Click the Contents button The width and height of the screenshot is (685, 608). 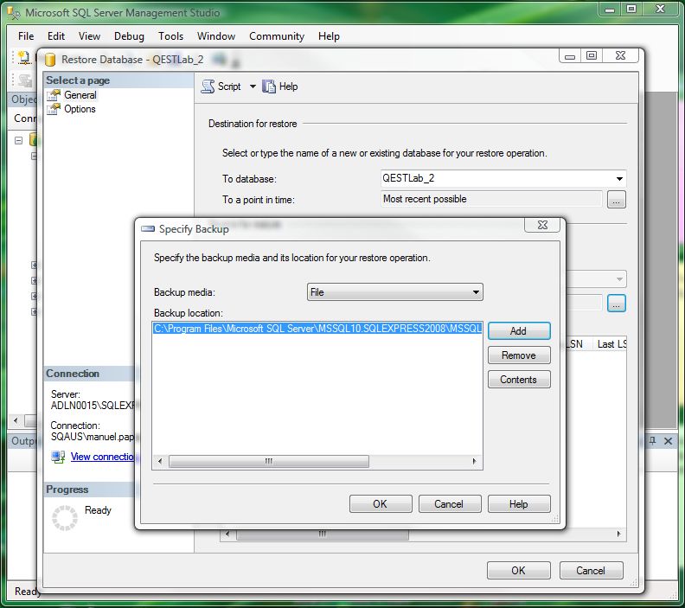click(518, 380)
